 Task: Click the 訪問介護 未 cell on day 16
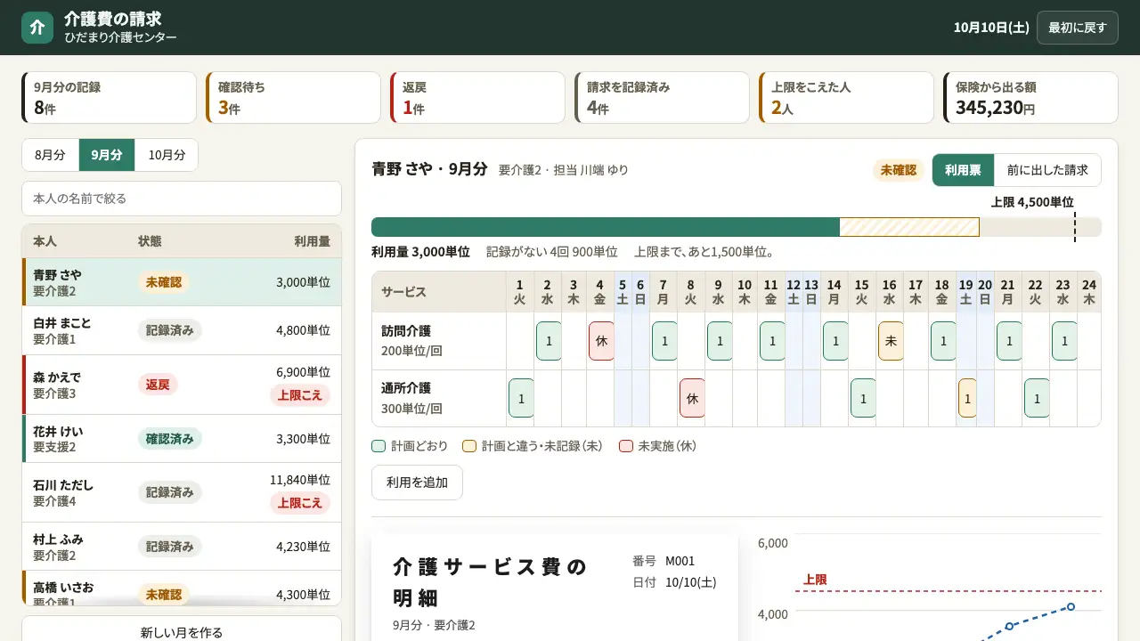tap(891, 341)
